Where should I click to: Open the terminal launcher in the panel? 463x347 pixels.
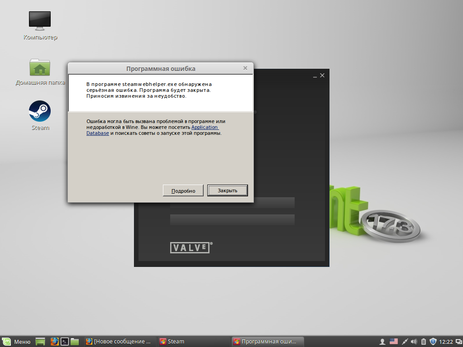65,341
